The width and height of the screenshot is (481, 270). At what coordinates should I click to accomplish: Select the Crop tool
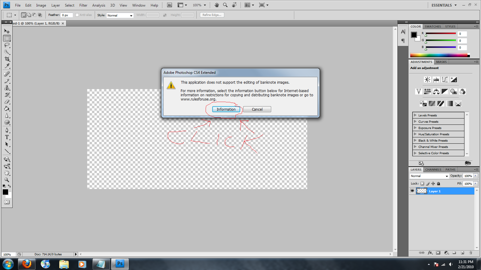[7, 59]
